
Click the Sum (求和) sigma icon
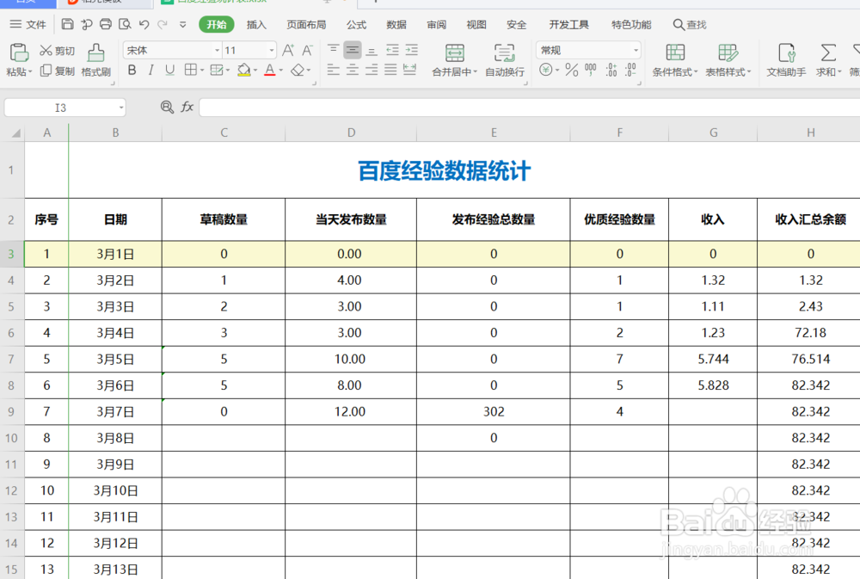coord(828,52)
